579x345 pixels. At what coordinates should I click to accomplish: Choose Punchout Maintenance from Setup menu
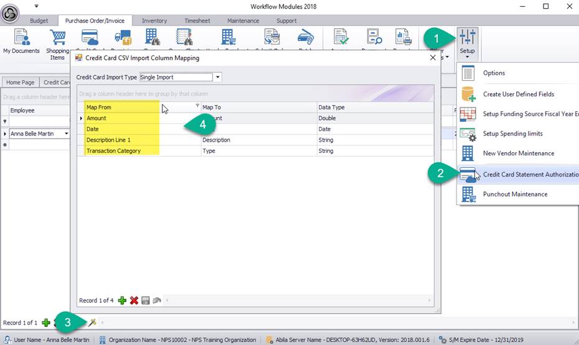tap(515, 194)
